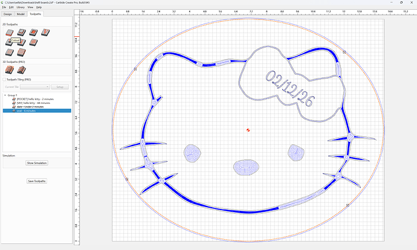The image size is (417, 250).
Task: Select the third-row toolpath icon with orange horizontal stripes
Action: click(22, 53)
